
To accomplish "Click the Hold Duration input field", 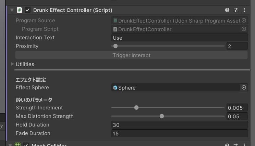I will [x=179, y=125].
